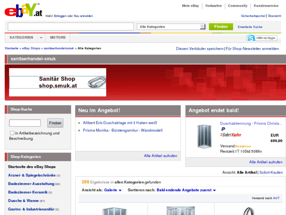The height and width of the screenshot is (215, 286).
Task: Open Prisma Monika Bürstengarnitur listing
Action: pos(123,130)
